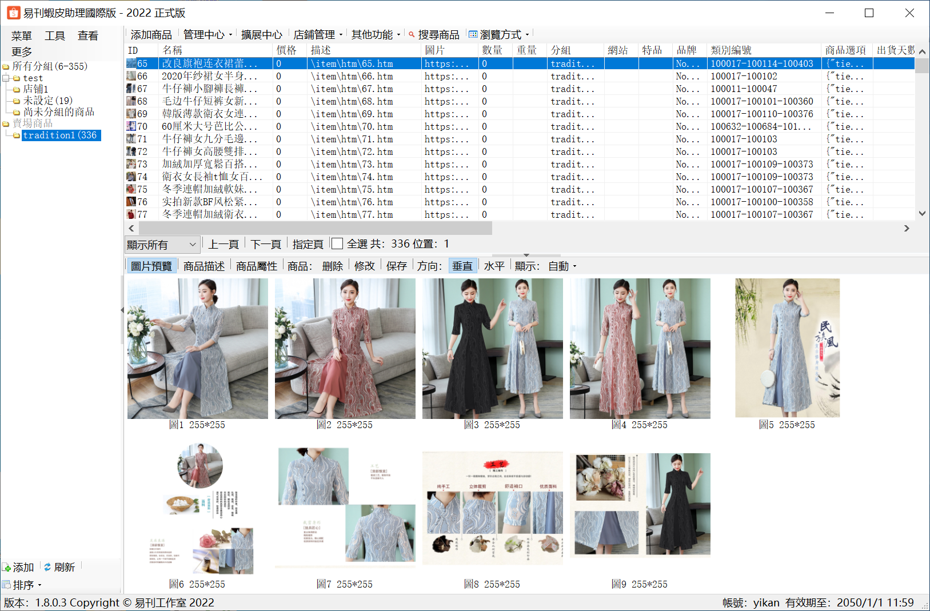This screenshot has width=930, height=611.
Task: Click the 所有分組 folder icon
Action: pyautogui.click(x=6, y=66)
